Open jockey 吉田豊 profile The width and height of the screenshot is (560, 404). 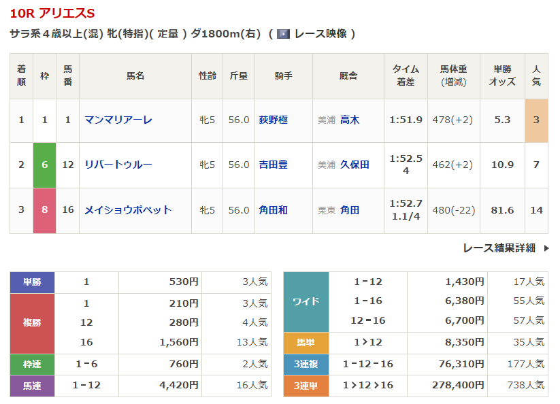point(273,165)
